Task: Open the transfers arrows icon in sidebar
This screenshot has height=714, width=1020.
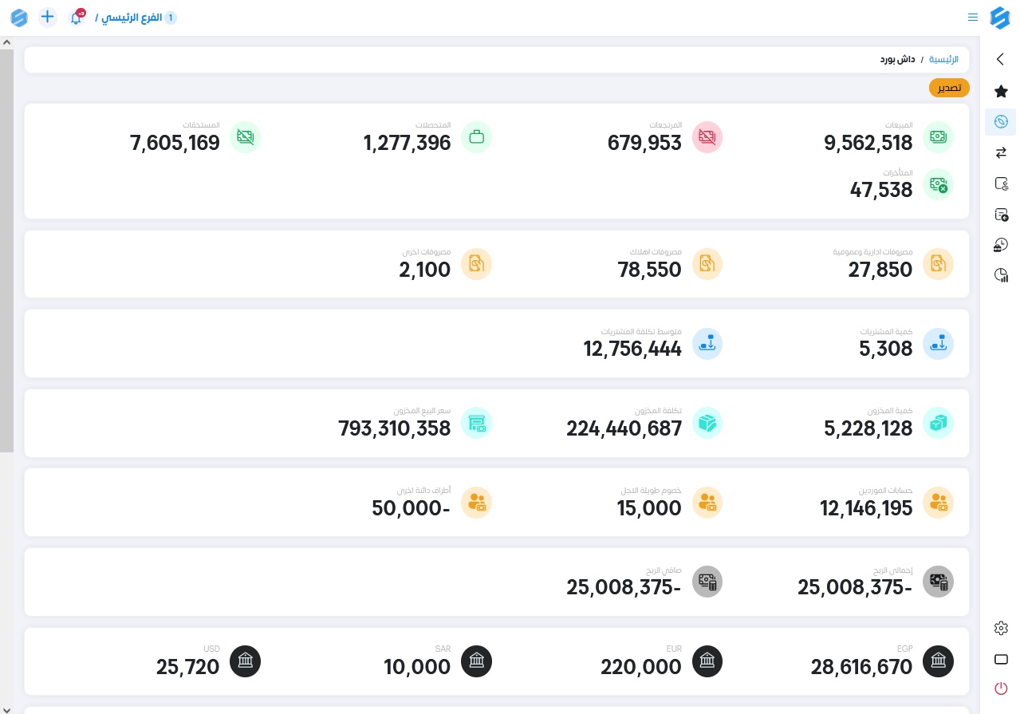Action: [x=1001, y=152]
